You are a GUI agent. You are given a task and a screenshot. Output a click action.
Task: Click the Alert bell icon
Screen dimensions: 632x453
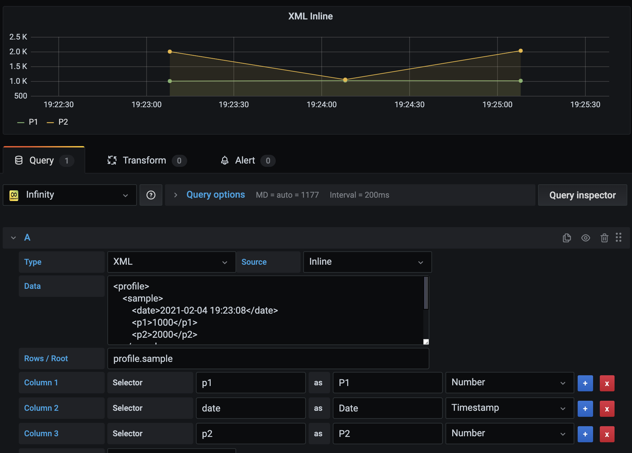(x=225, y=160)
